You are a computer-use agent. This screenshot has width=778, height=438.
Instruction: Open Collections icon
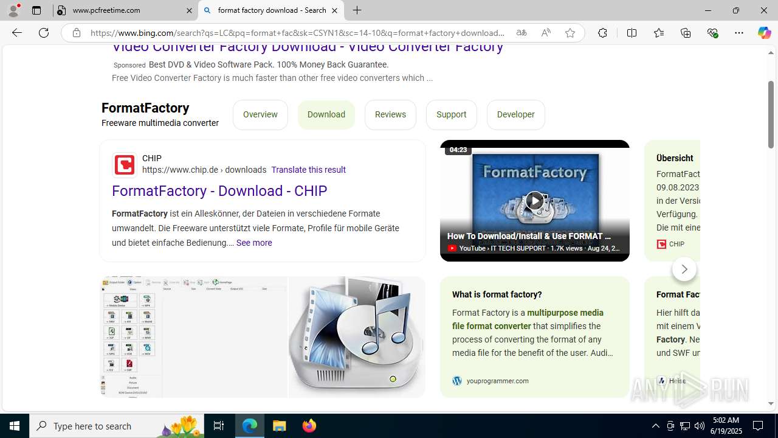[686, 33]
